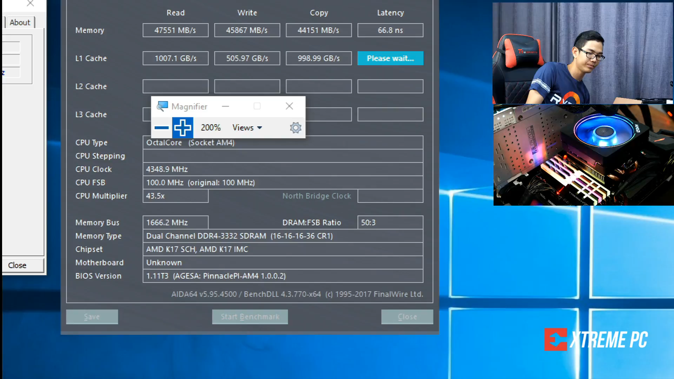Click the empty North Bridge Clock field
The height and width of the screenshot is (379, 674).
pyautogui.click(x=390, y=196)
